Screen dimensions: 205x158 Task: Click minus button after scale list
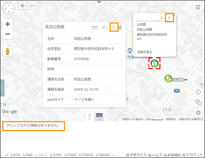[x=113, y=155]
